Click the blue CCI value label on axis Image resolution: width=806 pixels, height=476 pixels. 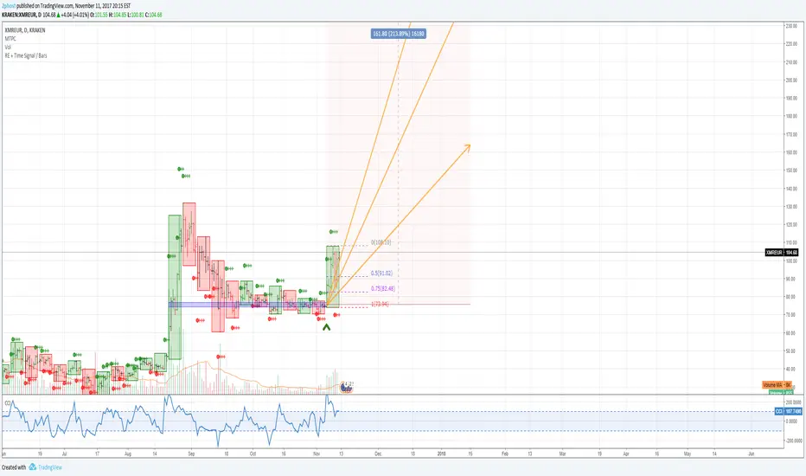click(x=788, y=411)
